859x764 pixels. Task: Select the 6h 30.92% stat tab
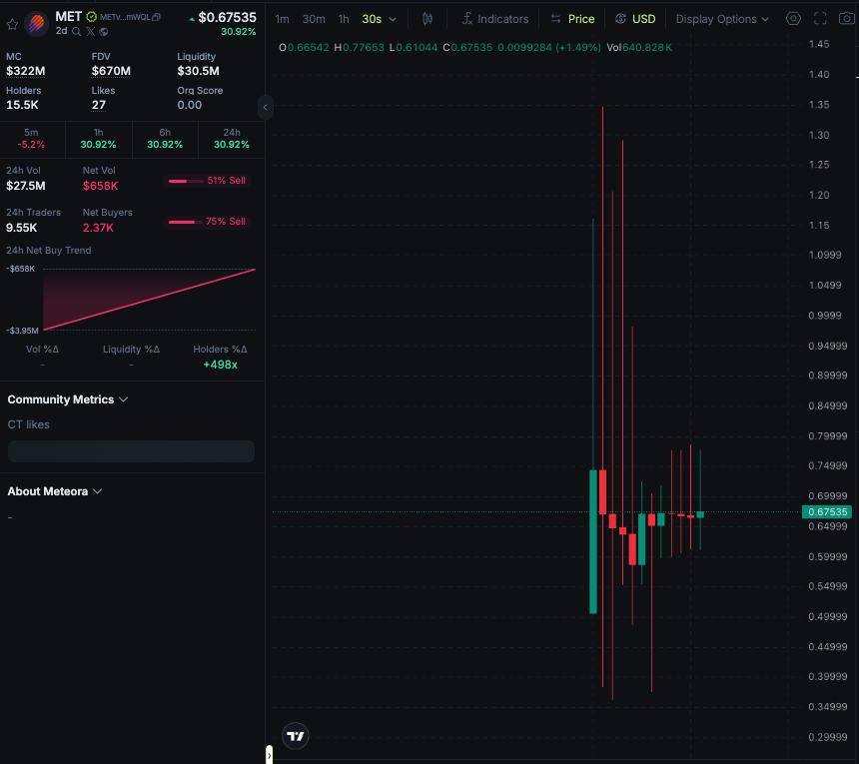click(165, 139)
